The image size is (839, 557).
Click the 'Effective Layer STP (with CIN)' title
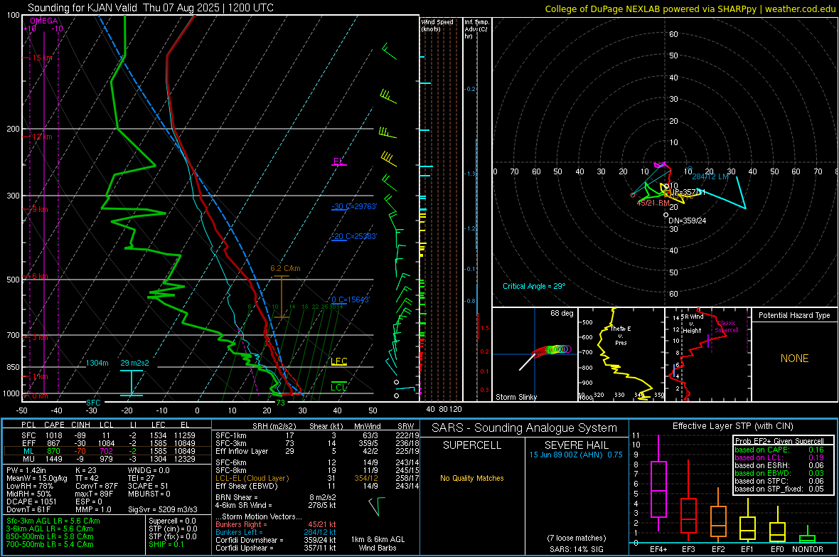(x=732, y=426)
